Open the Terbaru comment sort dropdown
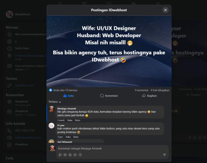 pos(55,102)
